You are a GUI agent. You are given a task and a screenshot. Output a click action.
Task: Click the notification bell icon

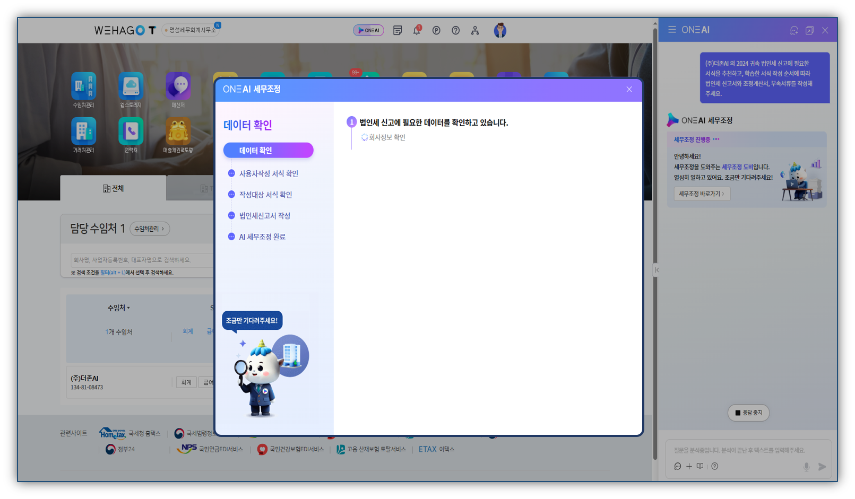pos(417,31)
